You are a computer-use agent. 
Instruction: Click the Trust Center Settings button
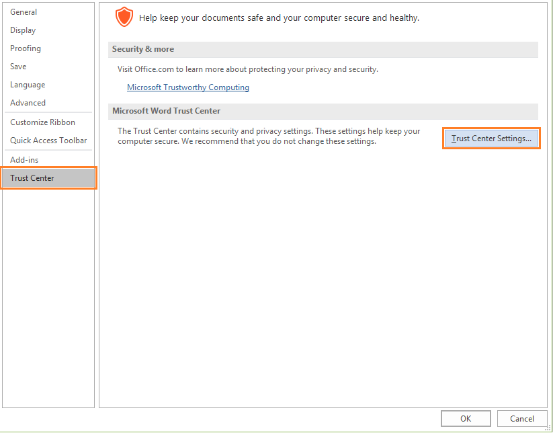tap(491, 139)
